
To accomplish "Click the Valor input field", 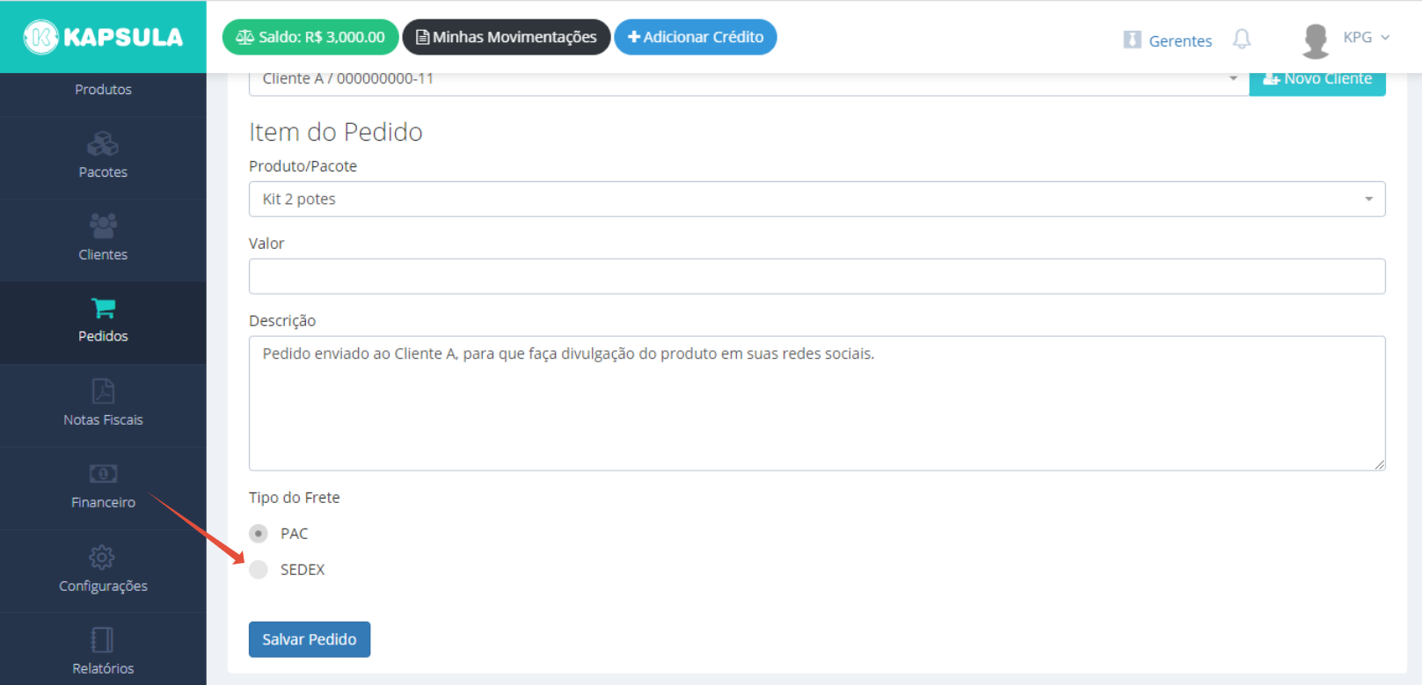I will 817,276.
